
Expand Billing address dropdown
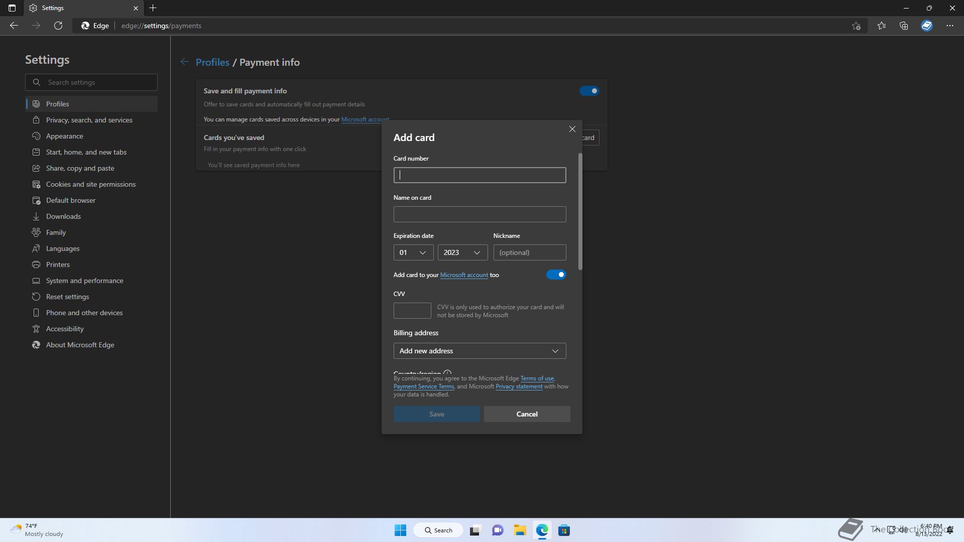tap(479, 351)
